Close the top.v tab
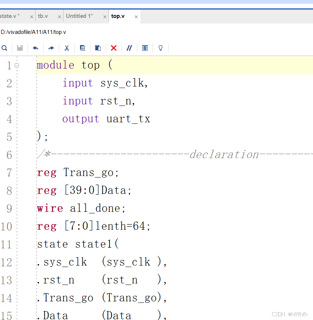The width and height of the screenshot is (313, 320). pyautogui.click(x=136, y=17)
